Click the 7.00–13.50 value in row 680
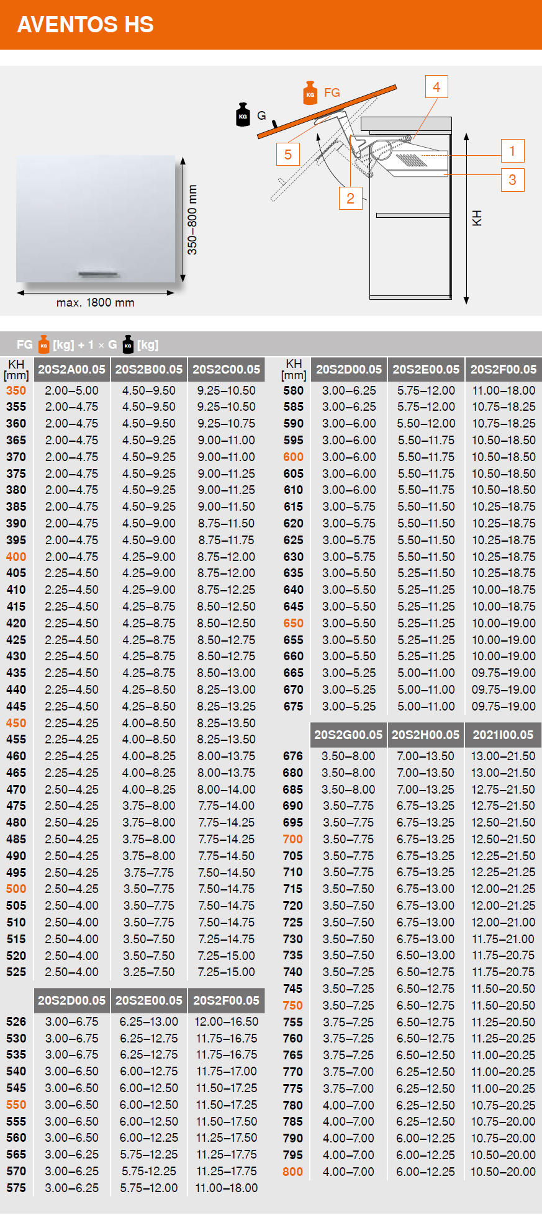This screenshot has width=542, height=1215. [x=426, y=773]
